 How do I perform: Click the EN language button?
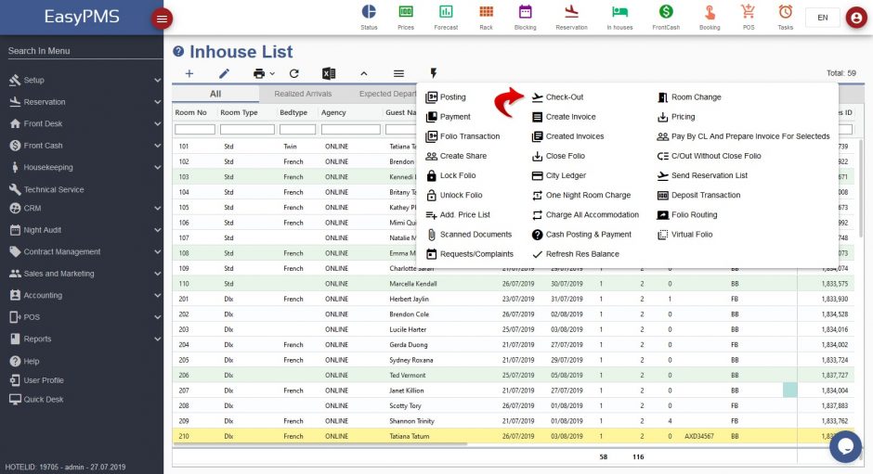(x=822, y=18)
